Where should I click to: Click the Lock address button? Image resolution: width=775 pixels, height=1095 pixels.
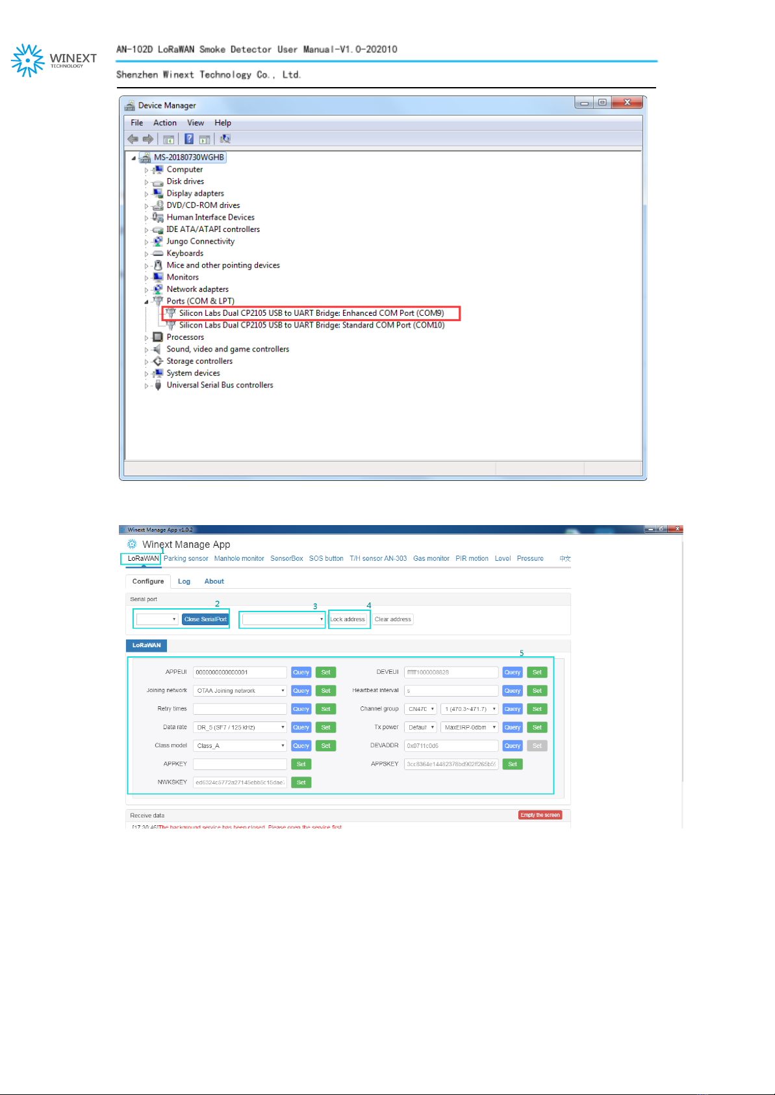coord(348,619)
